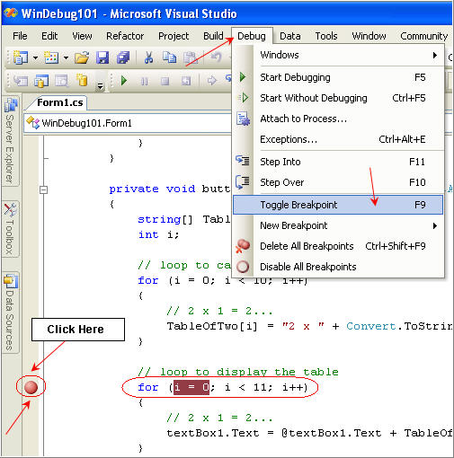
Task: Click the Stop Debugging square toolbar icon
Action: click(165, 81)
